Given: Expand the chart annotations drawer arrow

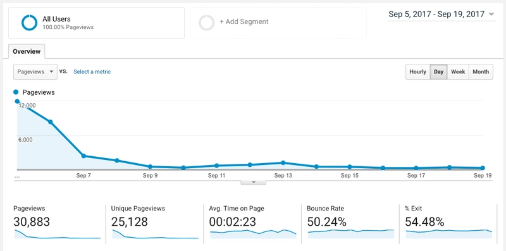Looking at the screenshot, I should click(x=254, y=183).
